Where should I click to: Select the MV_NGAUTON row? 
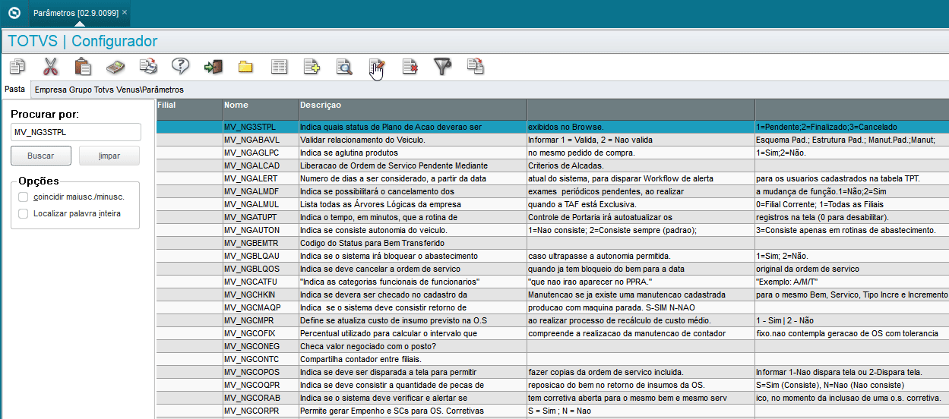point(552,230)
